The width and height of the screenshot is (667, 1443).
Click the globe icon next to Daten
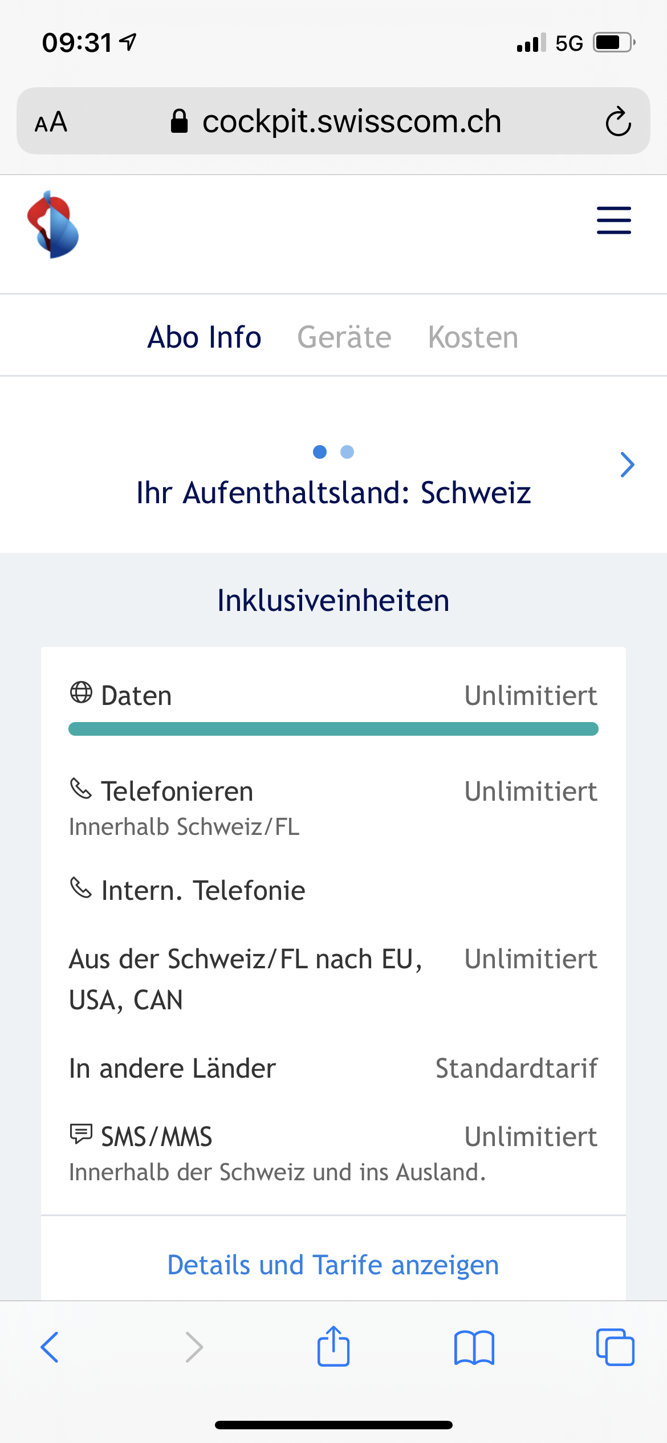pos(81,694)
